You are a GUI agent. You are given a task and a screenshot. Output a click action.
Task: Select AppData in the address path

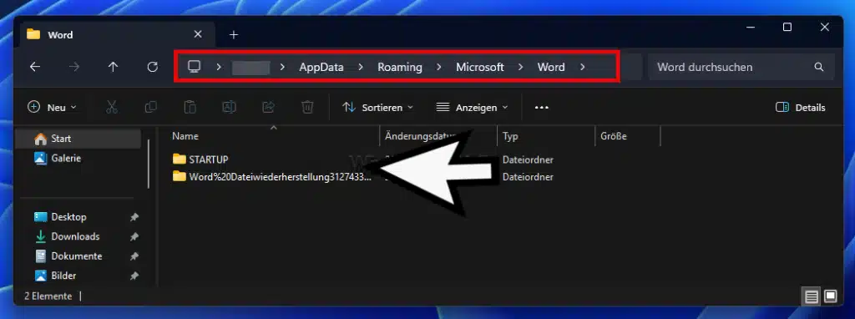click(x=321, y=67)
